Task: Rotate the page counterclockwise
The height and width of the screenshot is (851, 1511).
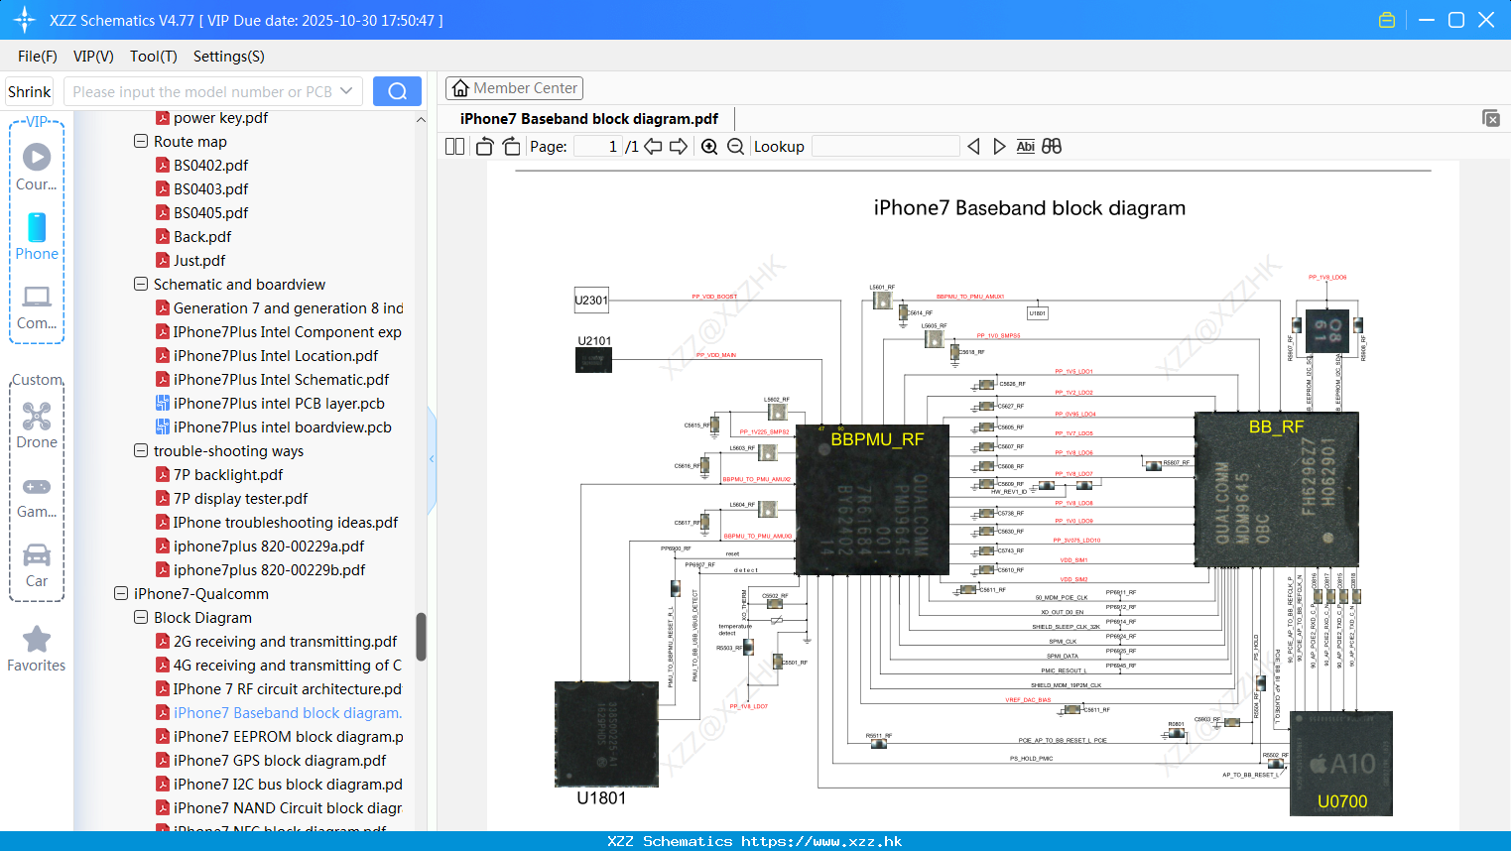Action: [x=484, y=147]
